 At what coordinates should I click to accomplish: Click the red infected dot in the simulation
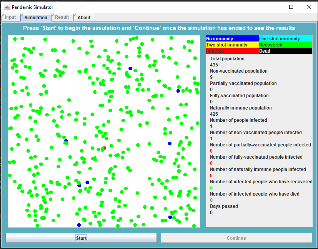(105, 148)
